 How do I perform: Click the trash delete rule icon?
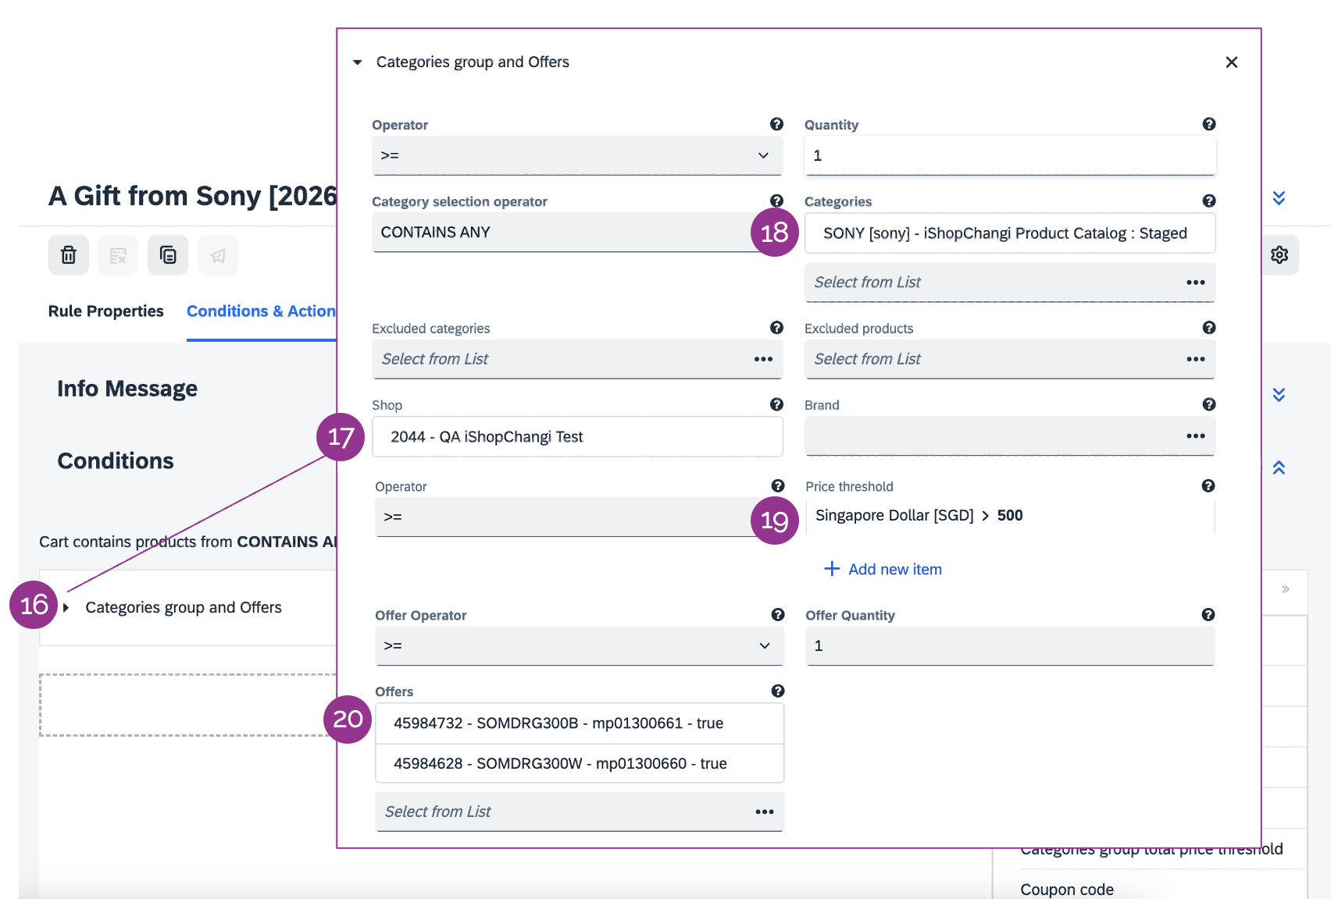[69, 255]
